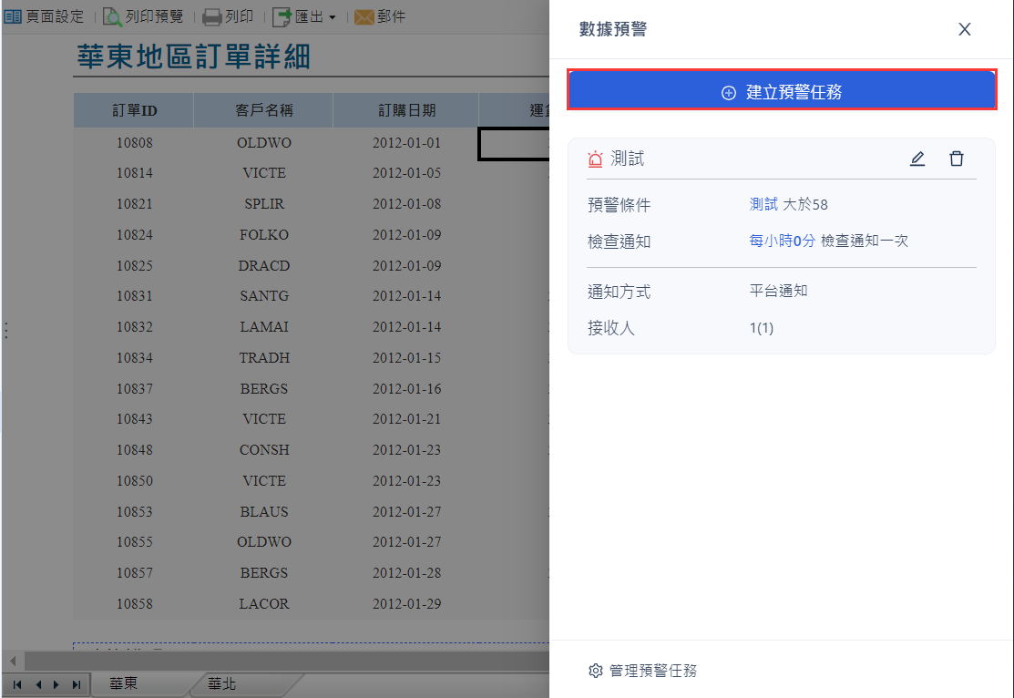This screenshot has height=698, width=1014.
Task: Go to next page arrow
Action: click(x=56, y=684)
